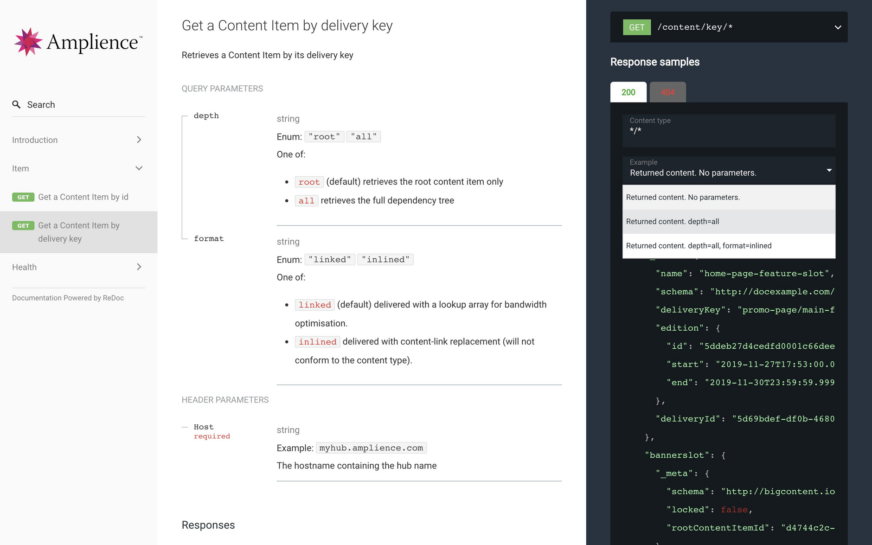Click the "root" enum value

point(324,137)
